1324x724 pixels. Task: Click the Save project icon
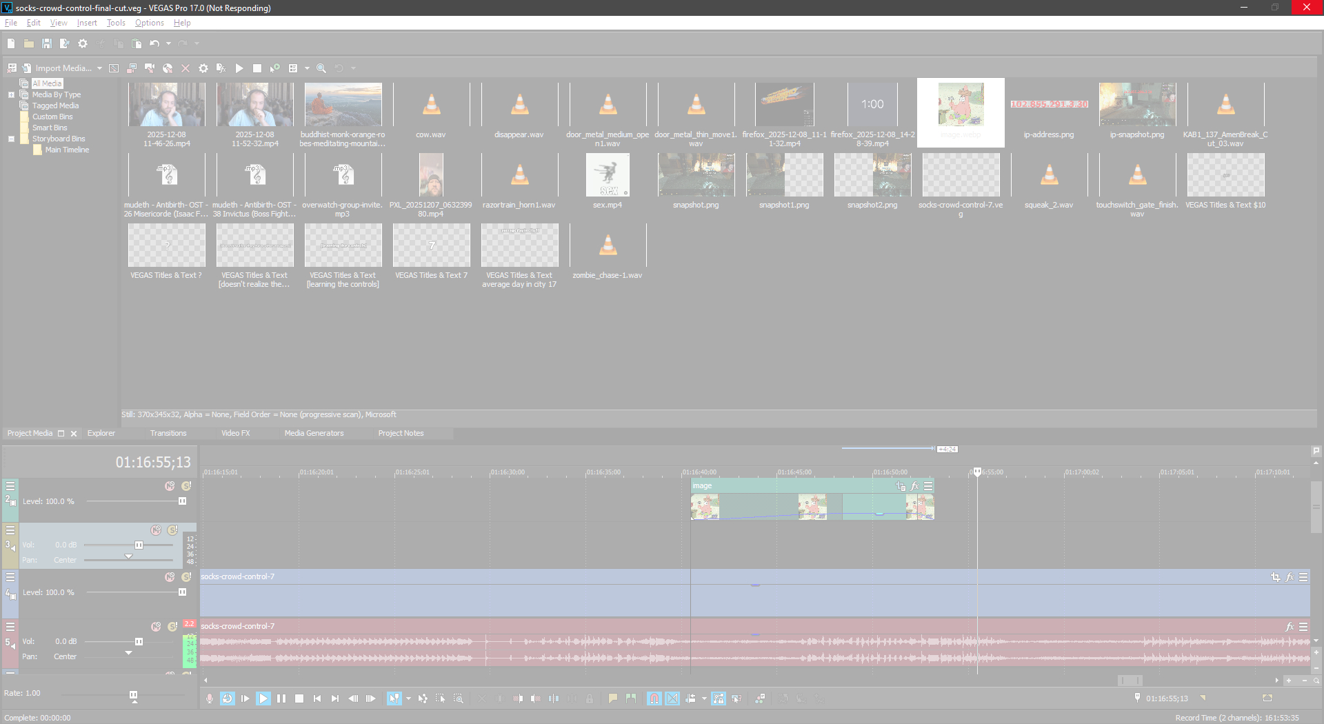[47, 43]
